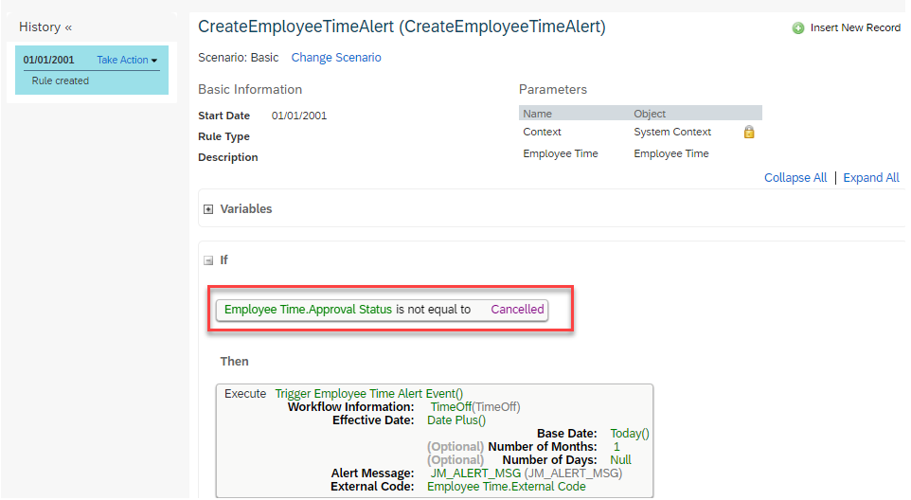The width and height of the screenshot is (911, 500).
Task: Click the System Context object cell
Action: point(672,132)
